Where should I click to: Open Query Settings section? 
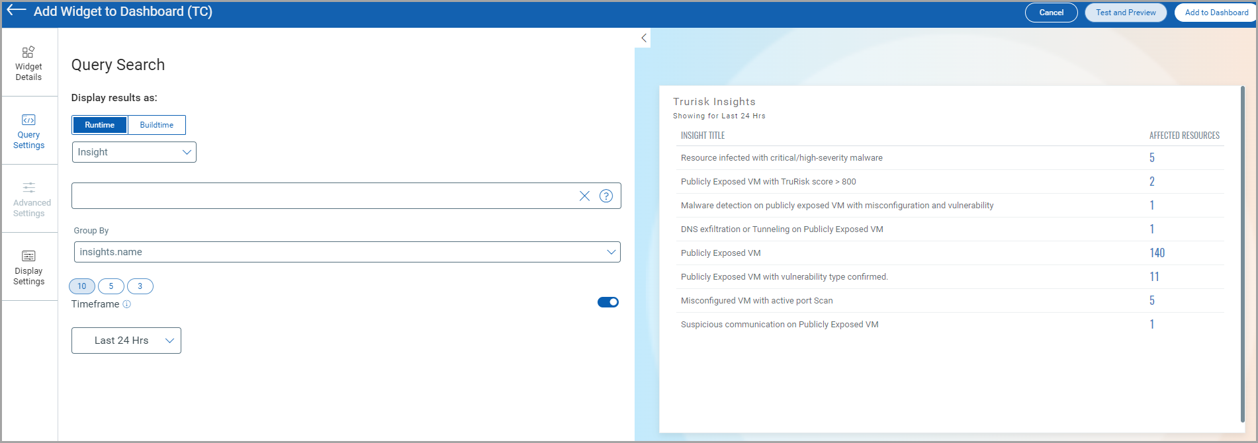(28, 132)
